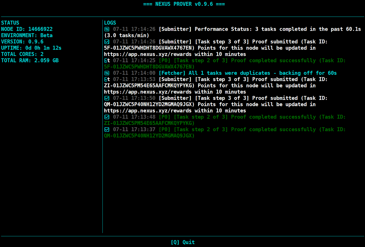This screenshot has width=365, height=247.
Task: Click white task ID QM-01JZWC5P40NH12YD2MGMAQ9JGX
Action: coord(148,104)
